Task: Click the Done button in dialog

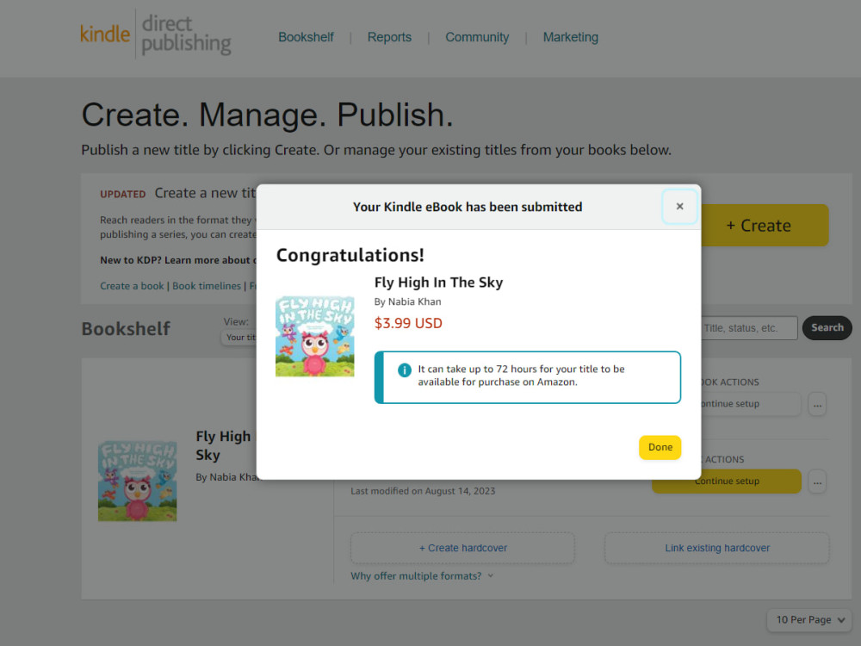Action: (660, 447)
